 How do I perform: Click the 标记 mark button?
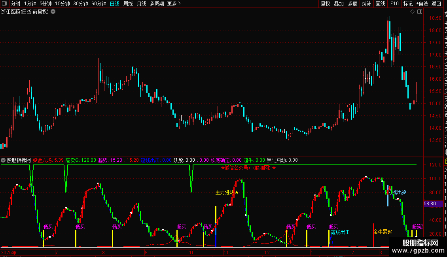(x=408, y=4)
